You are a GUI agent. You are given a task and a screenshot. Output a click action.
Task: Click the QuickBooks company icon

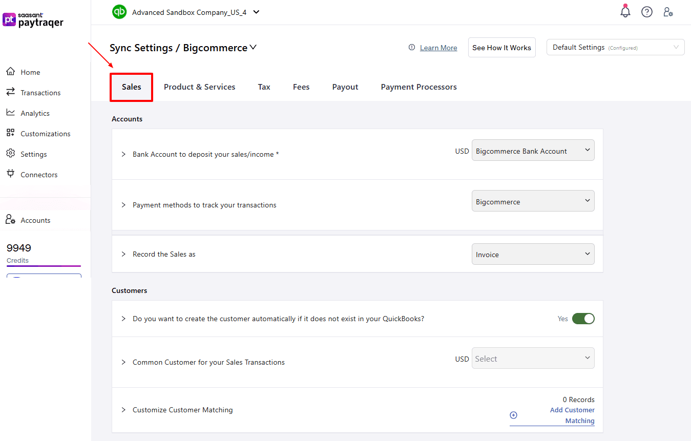[119, 12]
